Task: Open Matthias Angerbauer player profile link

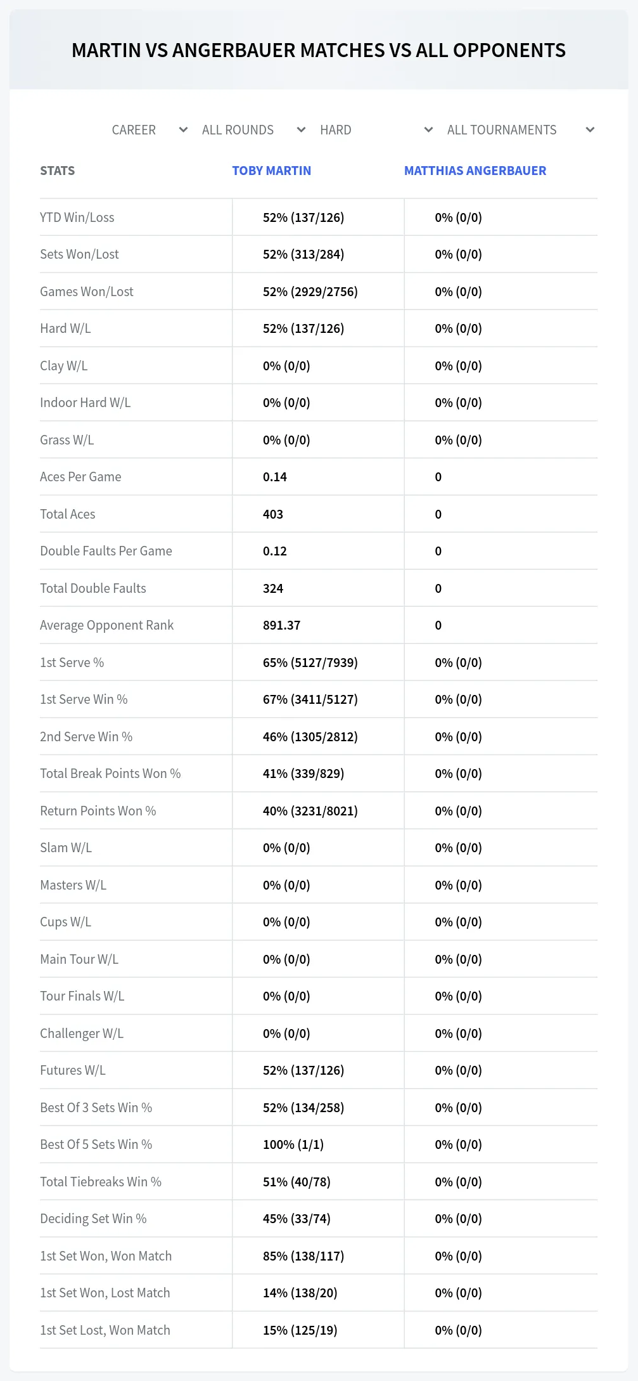Action: 475,171
